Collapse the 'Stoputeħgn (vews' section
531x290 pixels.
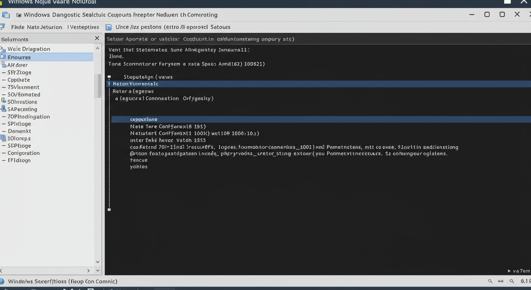tap(109, 77)
